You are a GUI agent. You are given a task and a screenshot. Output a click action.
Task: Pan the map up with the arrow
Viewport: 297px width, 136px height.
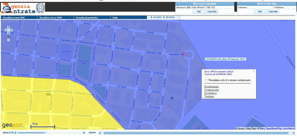9,27
